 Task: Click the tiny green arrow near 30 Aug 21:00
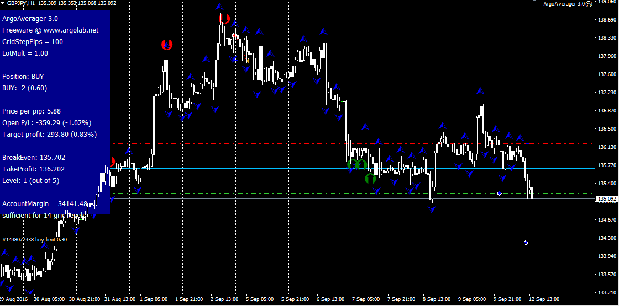[x=81, y=221]
